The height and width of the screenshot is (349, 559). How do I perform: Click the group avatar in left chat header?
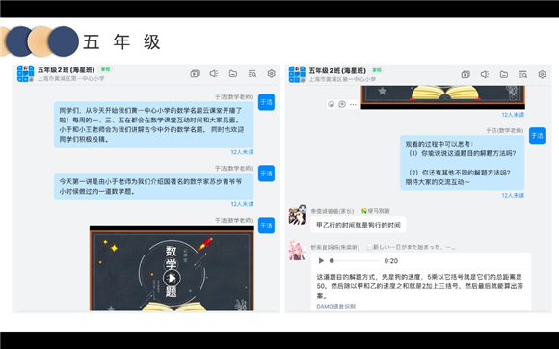(25, 74)
